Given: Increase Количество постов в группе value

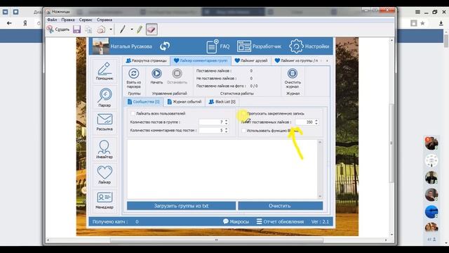Looking at the screenshot, I should pyautogui.click(x=226, y=120).
